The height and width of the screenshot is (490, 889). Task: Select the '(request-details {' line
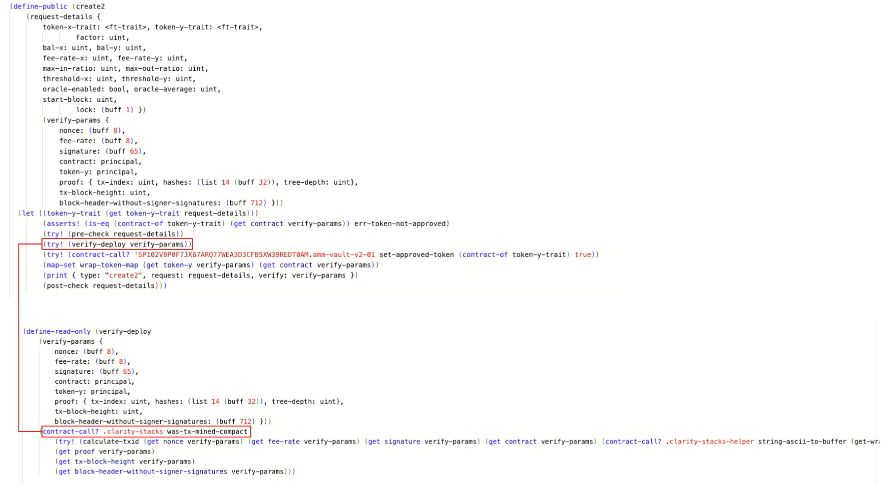coord(63,16)
